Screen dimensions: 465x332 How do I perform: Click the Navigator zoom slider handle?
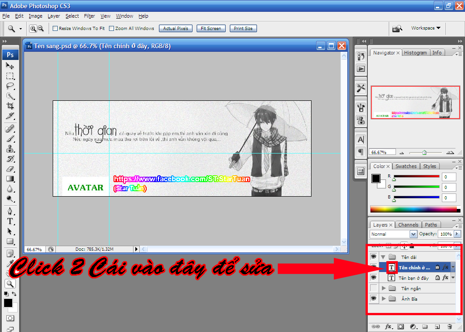(x=425, y=153)
